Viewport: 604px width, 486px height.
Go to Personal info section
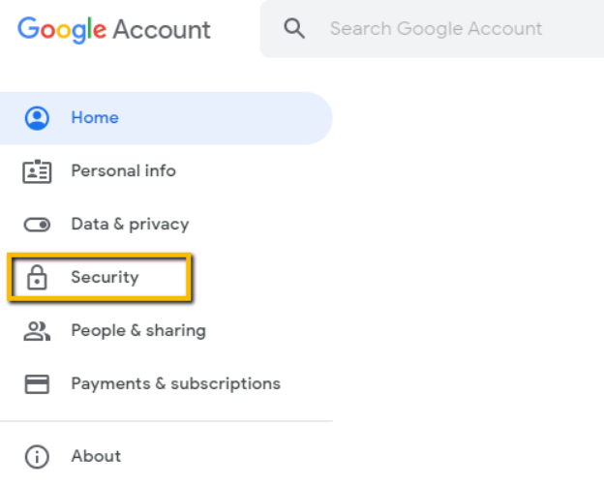(123, 171)
